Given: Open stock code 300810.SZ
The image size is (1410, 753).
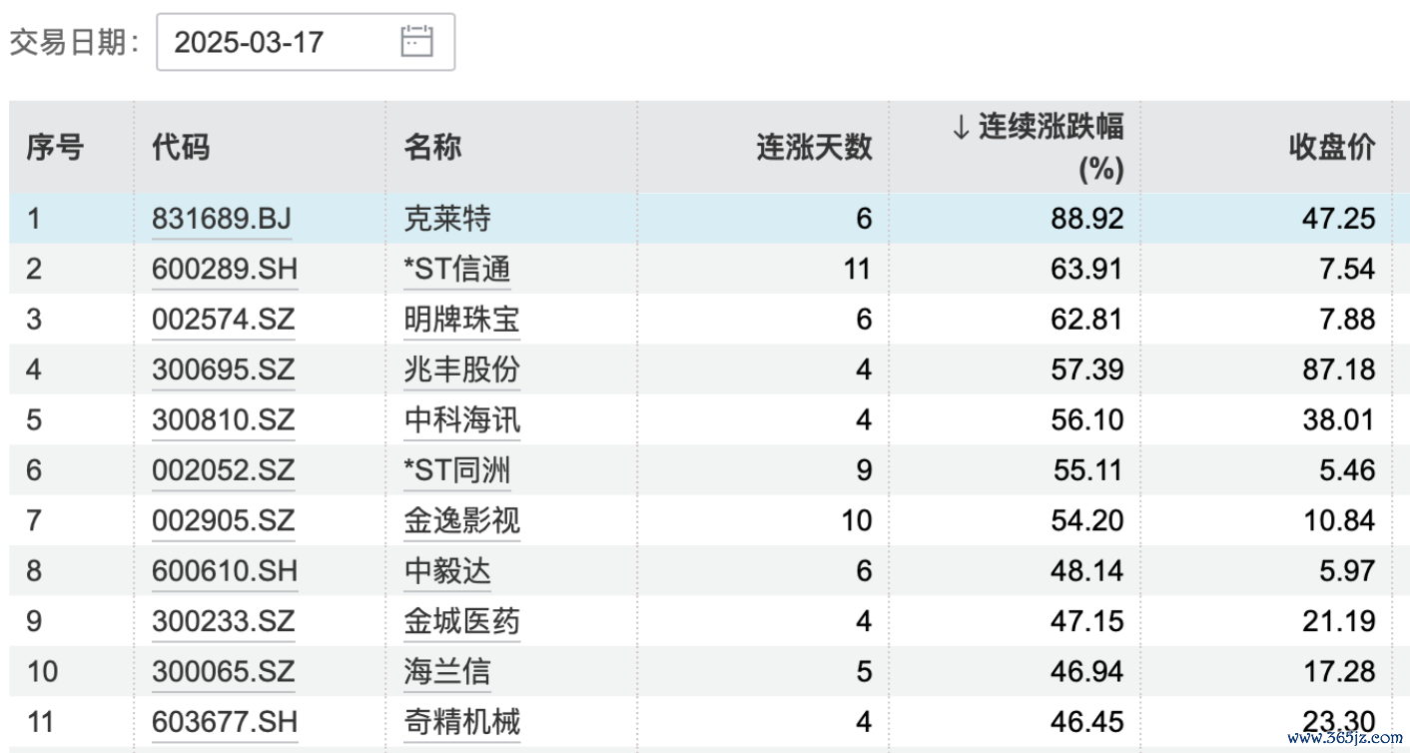Looking at the screenshot, I should (x=224, y=419).
